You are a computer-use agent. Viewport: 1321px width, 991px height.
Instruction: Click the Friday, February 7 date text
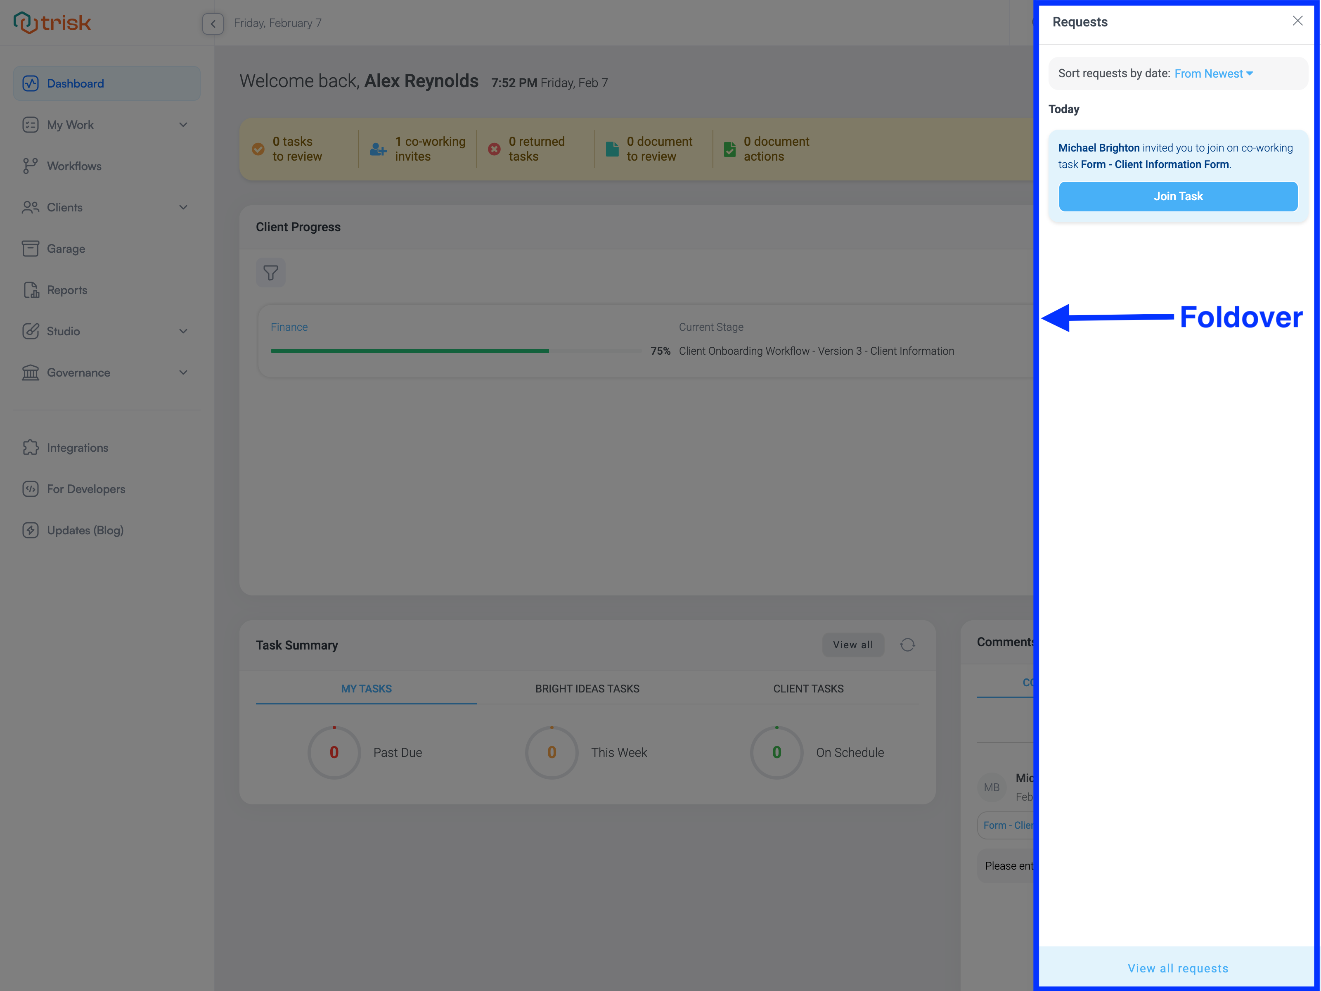click(278, 23)
